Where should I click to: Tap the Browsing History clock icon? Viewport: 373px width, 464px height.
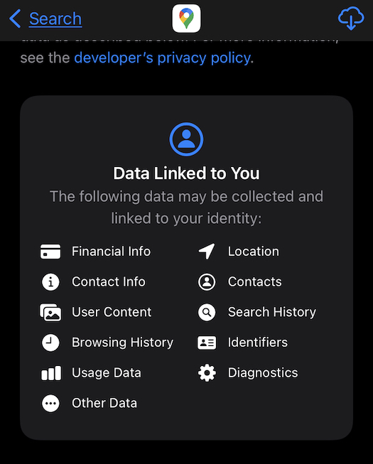[50, 342]
